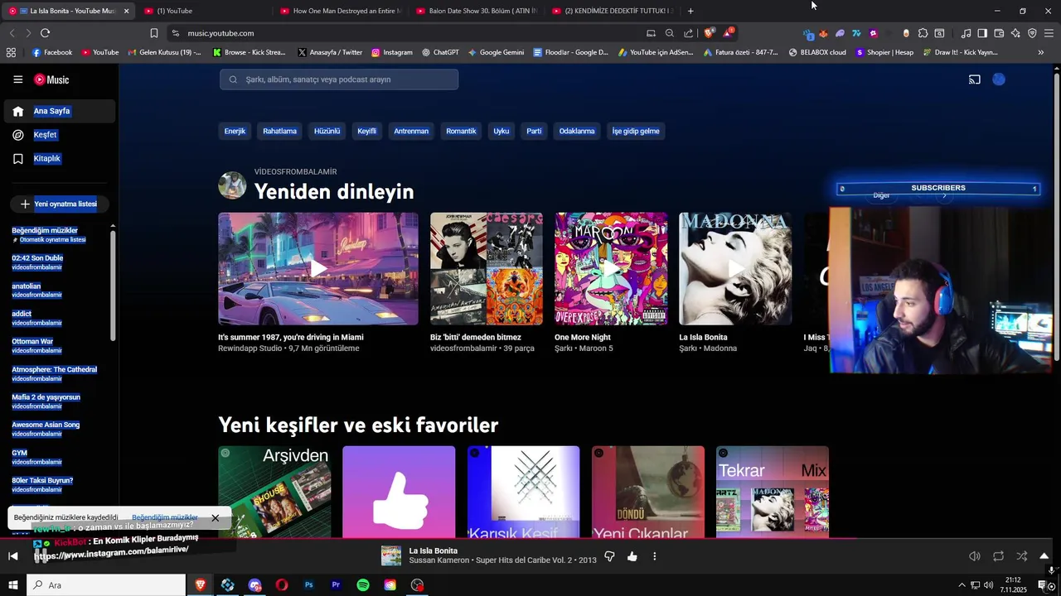Show more bookmarks with double chevron
The width and height of the screenshot is (1061, 596).
coord(1041,52)
